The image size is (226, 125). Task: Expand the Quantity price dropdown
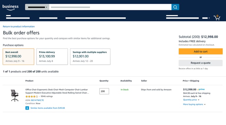[191, 100]
